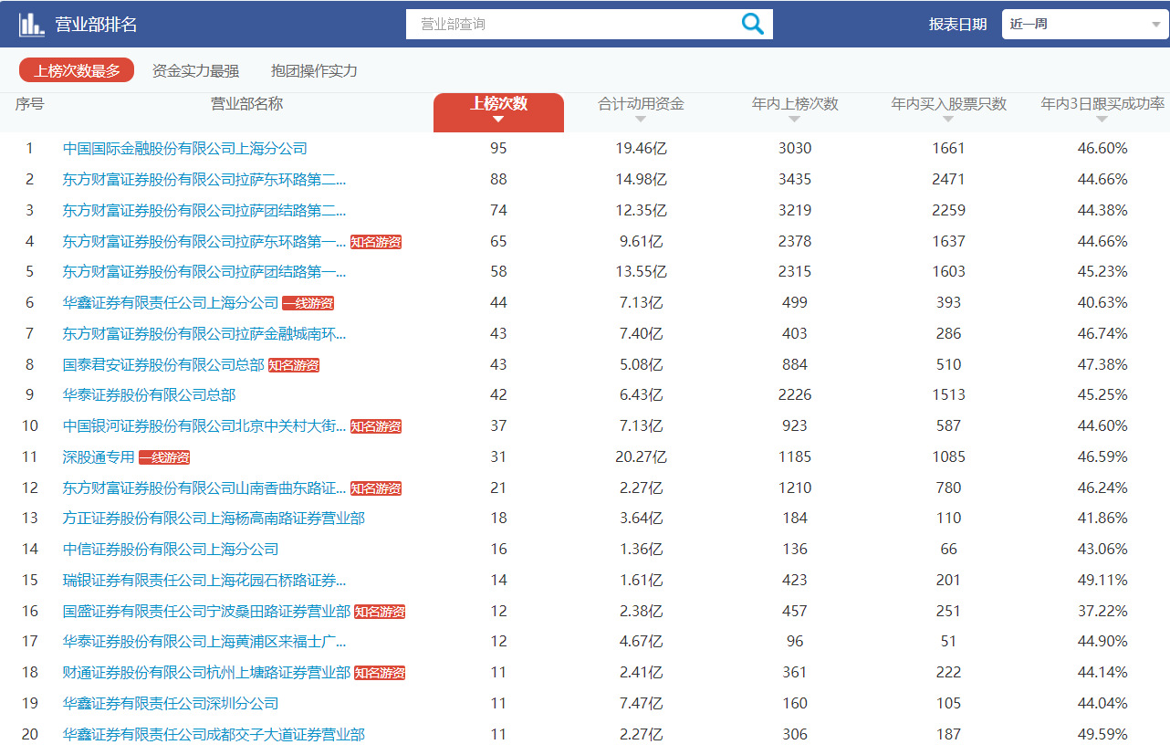
Task: Click the 知名游资 tag beside 国泰君安总部
Action: click(296, 364)
